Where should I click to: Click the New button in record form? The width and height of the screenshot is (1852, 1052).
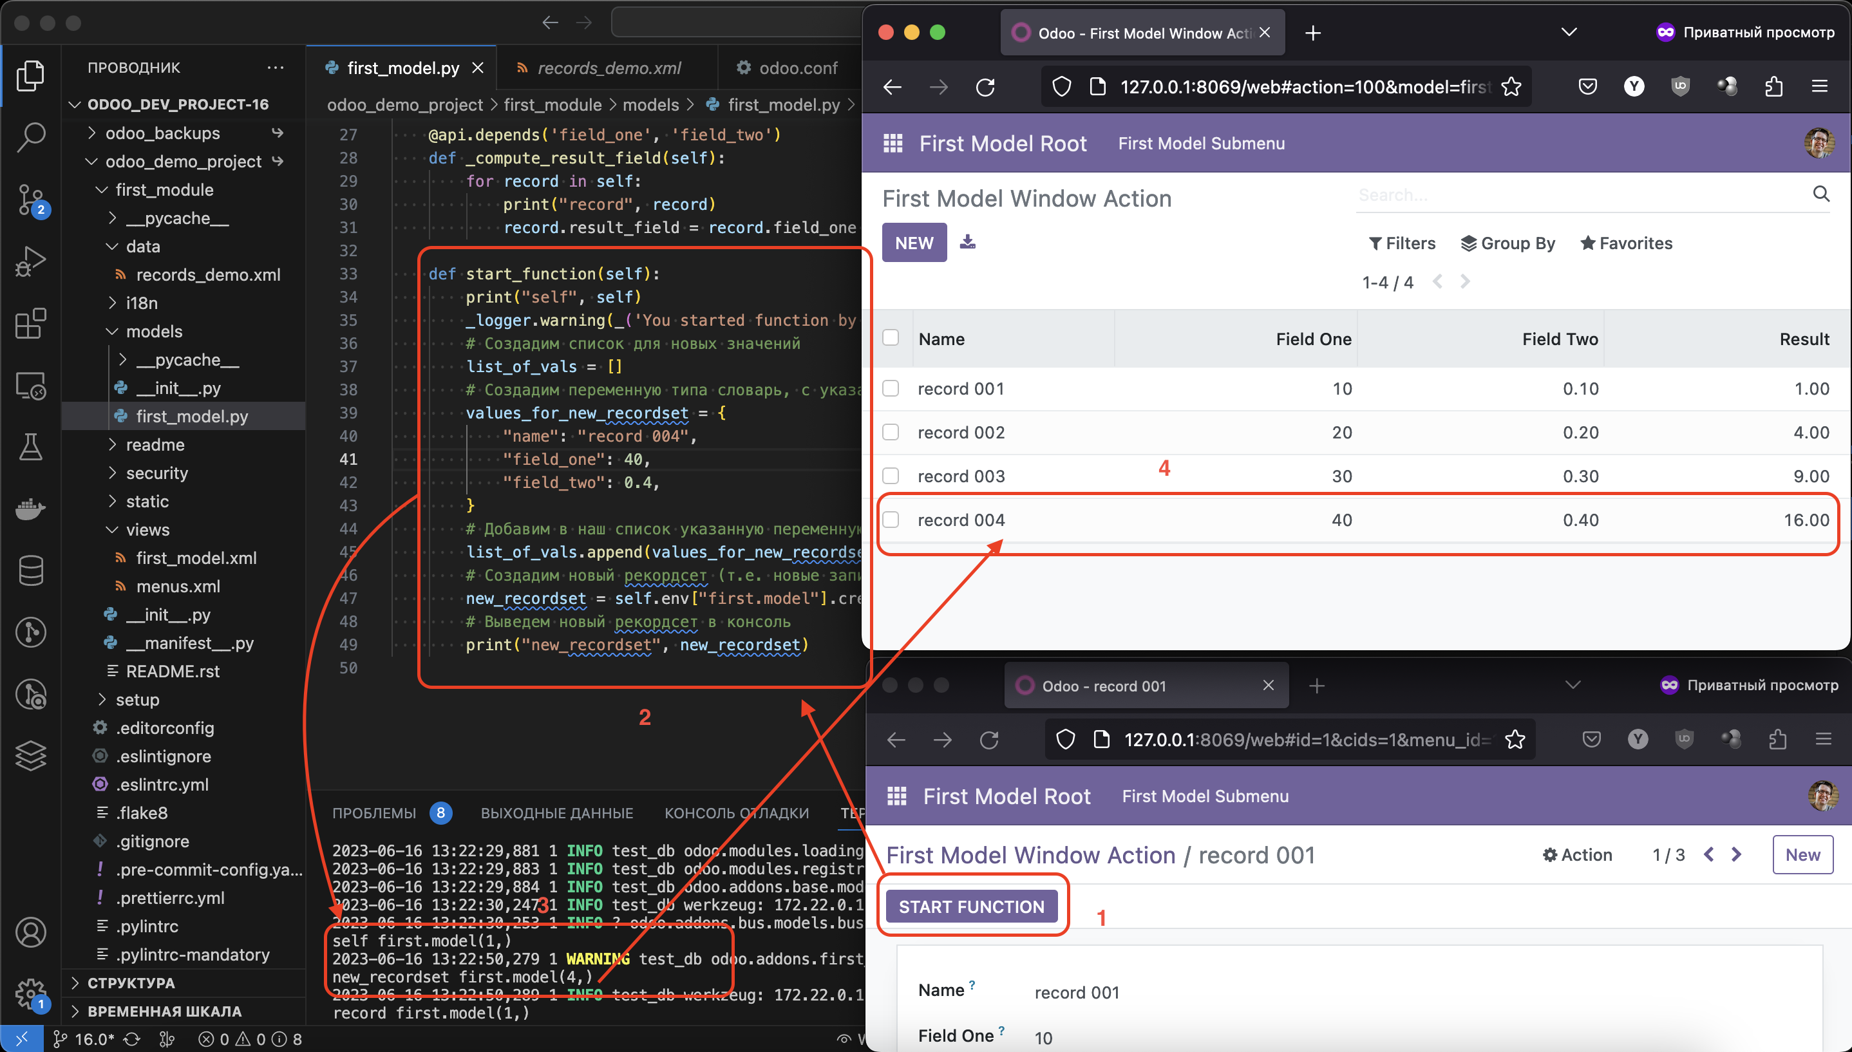click(1802, 855)
